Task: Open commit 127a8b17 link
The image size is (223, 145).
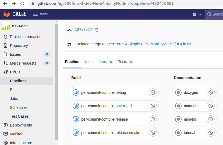Action: [83, 29]
